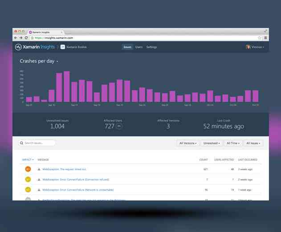Click the Xamarin Insights title text
The image size is (281, 232).
coord(39,47)
